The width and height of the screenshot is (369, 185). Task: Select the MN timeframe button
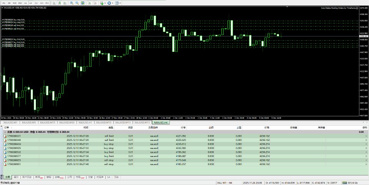coord(47,3)
